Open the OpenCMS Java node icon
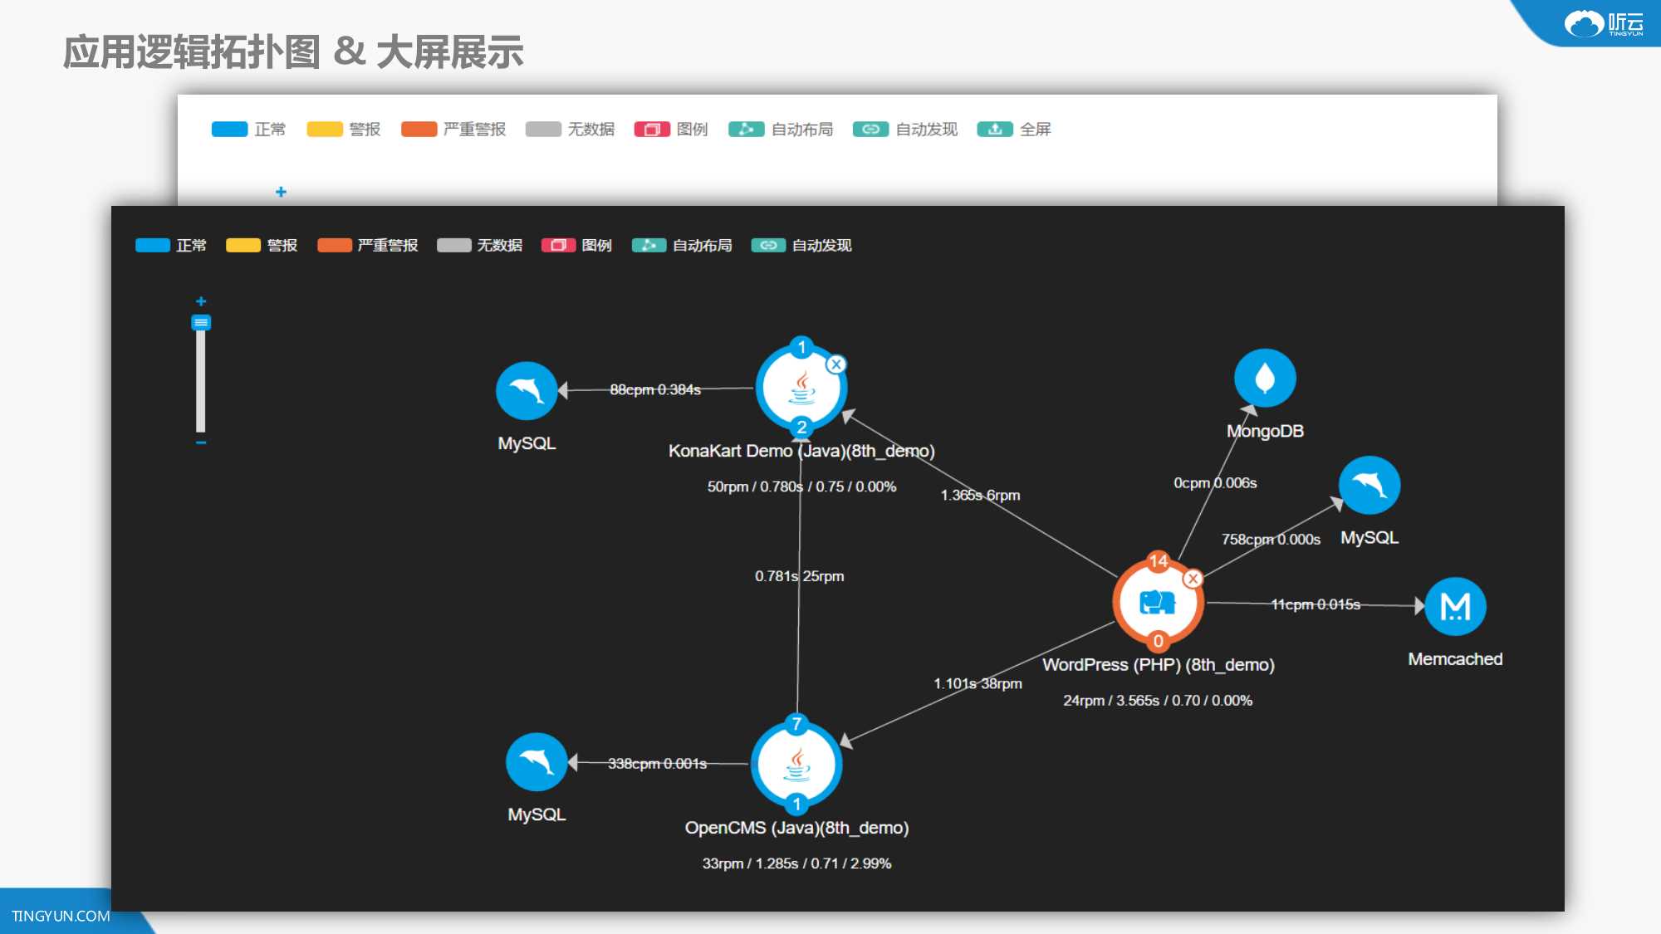Screen dimensions: 1661x934 tap(796, 764)
